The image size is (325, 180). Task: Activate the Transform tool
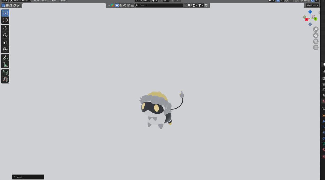point(5,50)
